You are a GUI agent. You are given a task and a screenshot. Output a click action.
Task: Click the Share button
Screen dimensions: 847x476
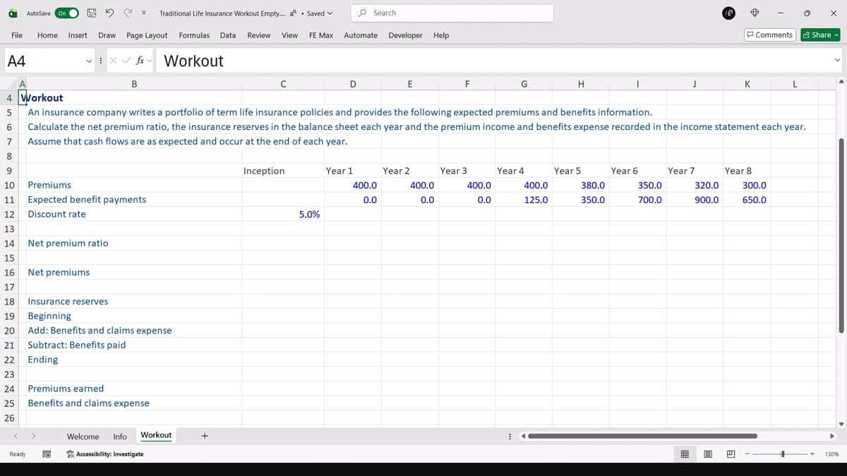[821, 35]
